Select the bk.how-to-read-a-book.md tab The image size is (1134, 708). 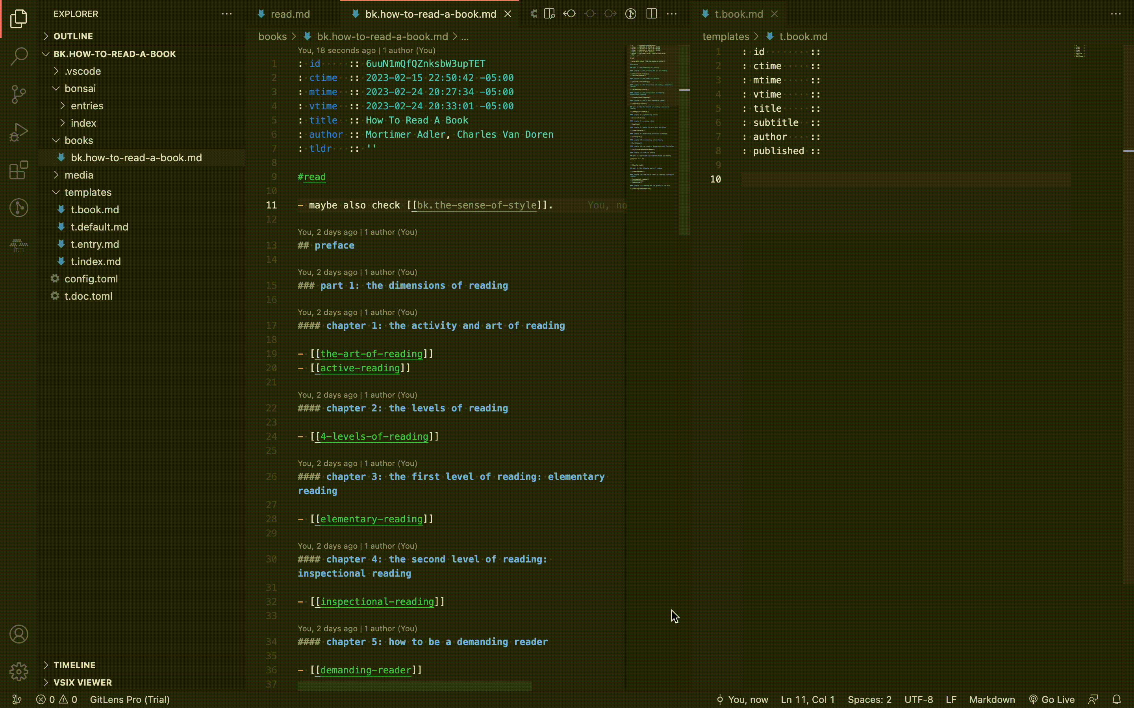pos(430,14)
